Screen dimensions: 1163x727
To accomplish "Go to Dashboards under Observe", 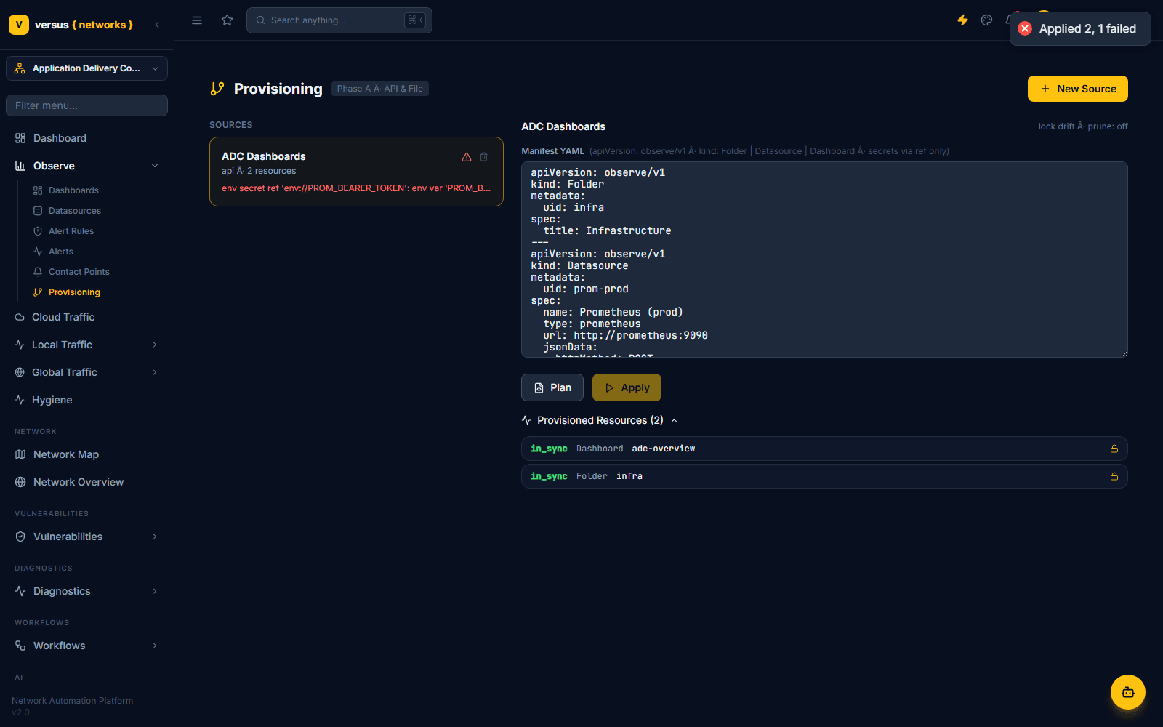I will [73, 190].
